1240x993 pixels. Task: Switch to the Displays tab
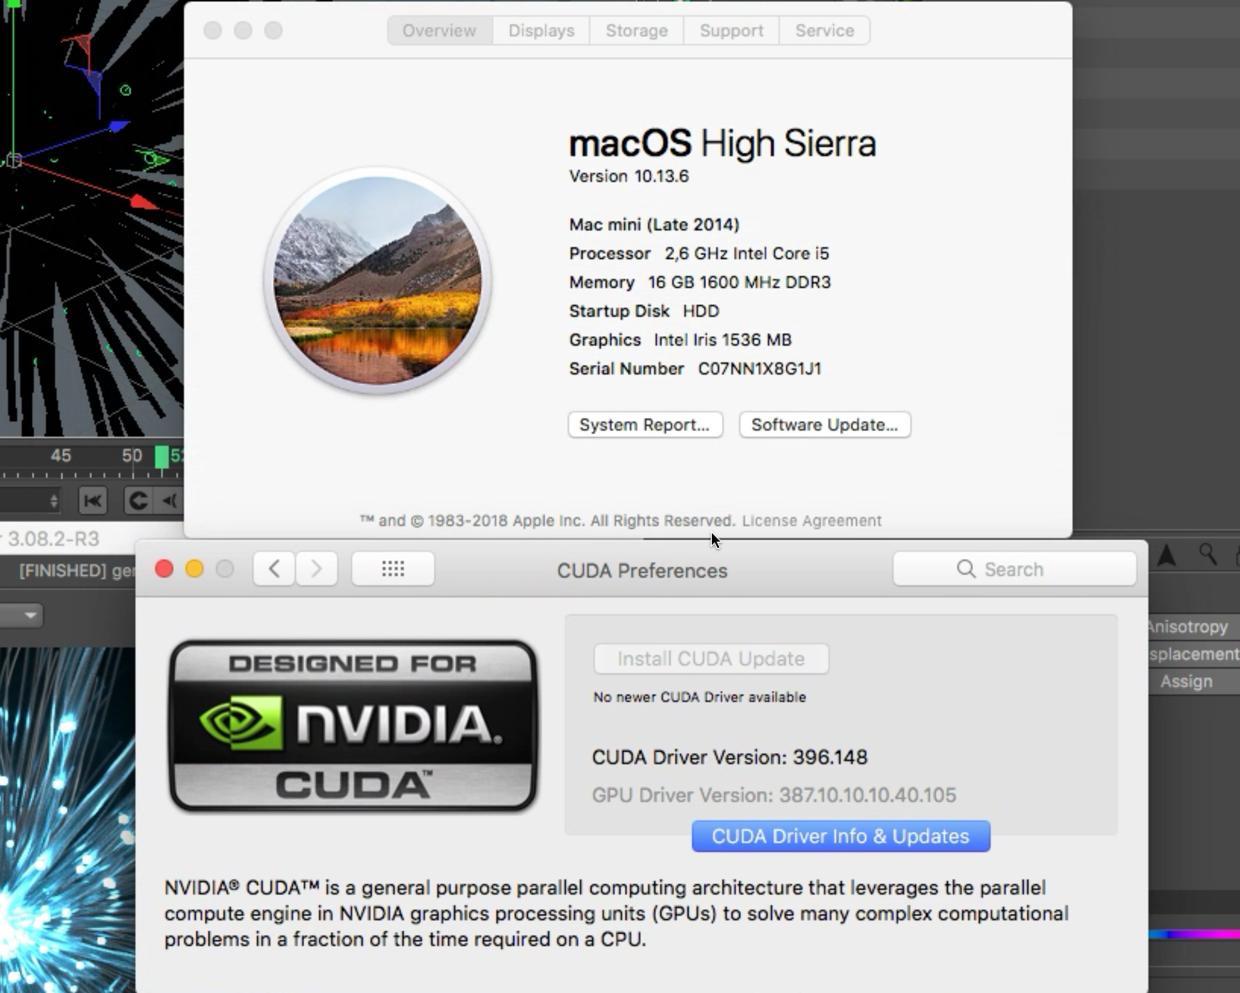(541, 30)
